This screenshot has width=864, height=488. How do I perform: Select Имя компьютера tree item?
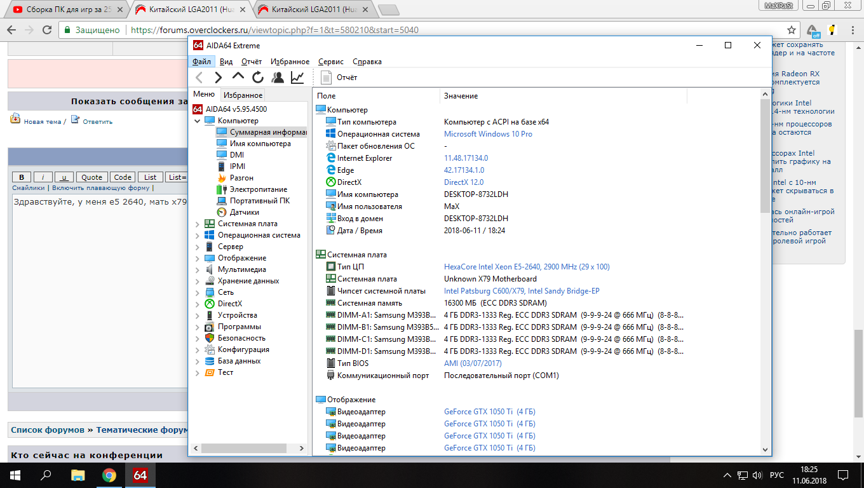click(x=253, y=144)
